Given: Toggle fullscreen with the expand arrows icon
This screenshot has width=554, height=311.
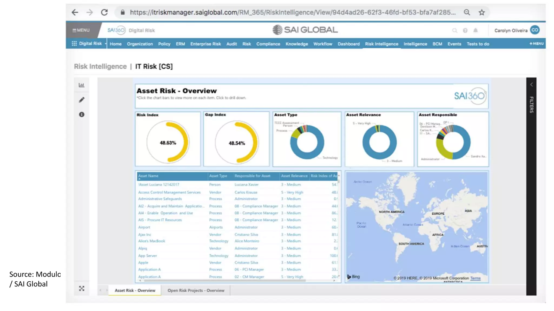Looking at the screenshot, I should (x=81, y=289).
